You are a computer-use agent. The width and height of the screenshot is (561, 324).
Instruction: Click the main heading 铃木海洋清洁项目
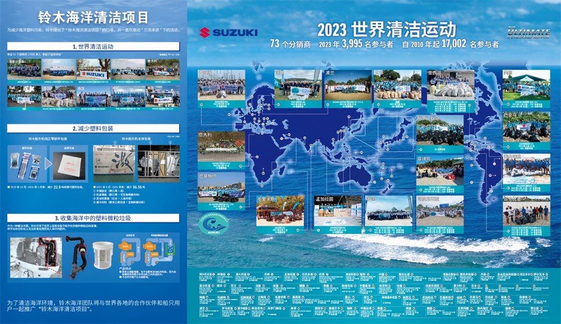(x=93, y=17)
